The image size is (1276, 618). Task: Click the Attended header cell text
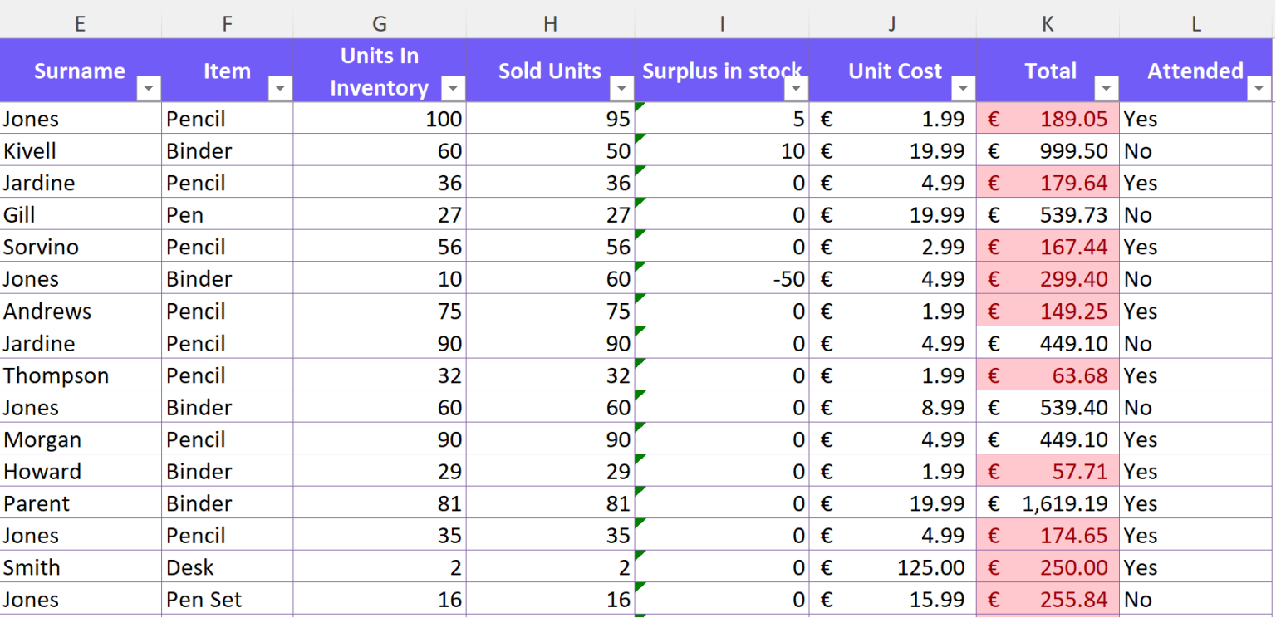click(x=1195, y=71)
